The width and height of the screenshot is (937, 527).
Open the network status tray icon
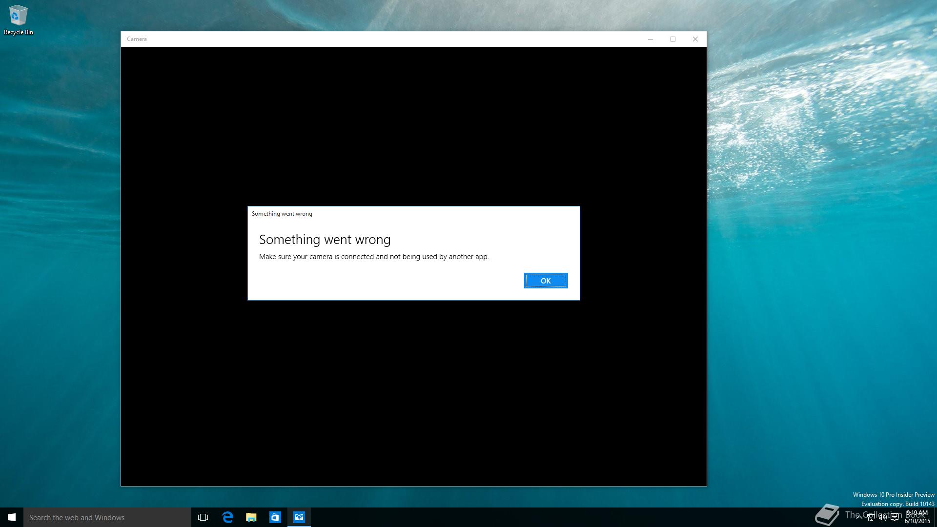(x=871, y=517)
